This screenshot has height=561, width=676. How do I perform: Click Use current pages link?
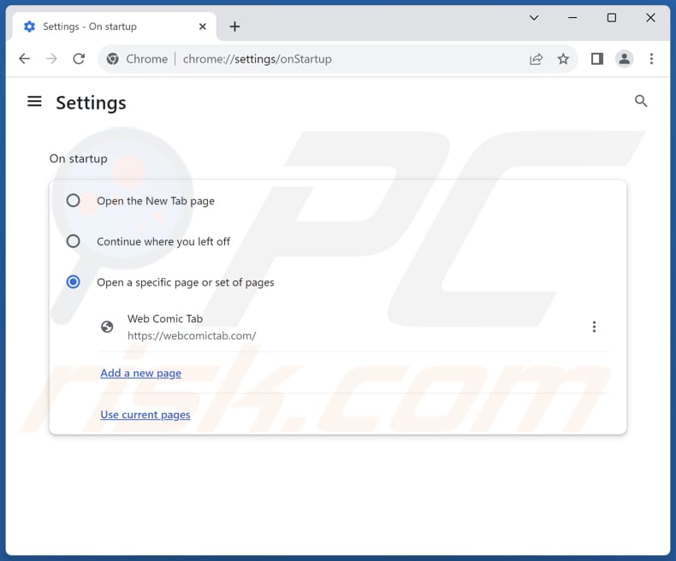145,415
